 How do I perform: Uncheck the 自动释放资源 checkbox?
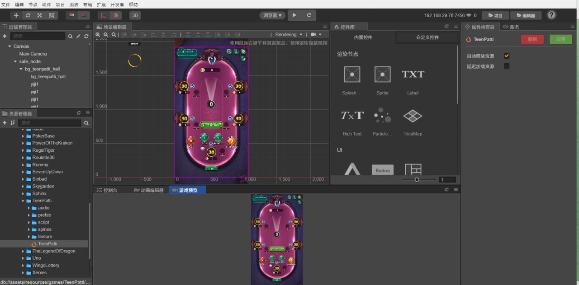coord(507,56)
